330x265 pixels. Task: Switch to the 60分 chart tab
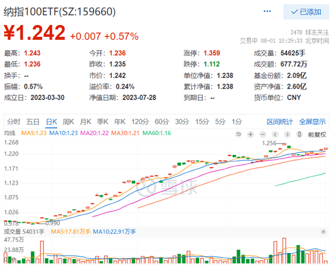tap(162, 121)
